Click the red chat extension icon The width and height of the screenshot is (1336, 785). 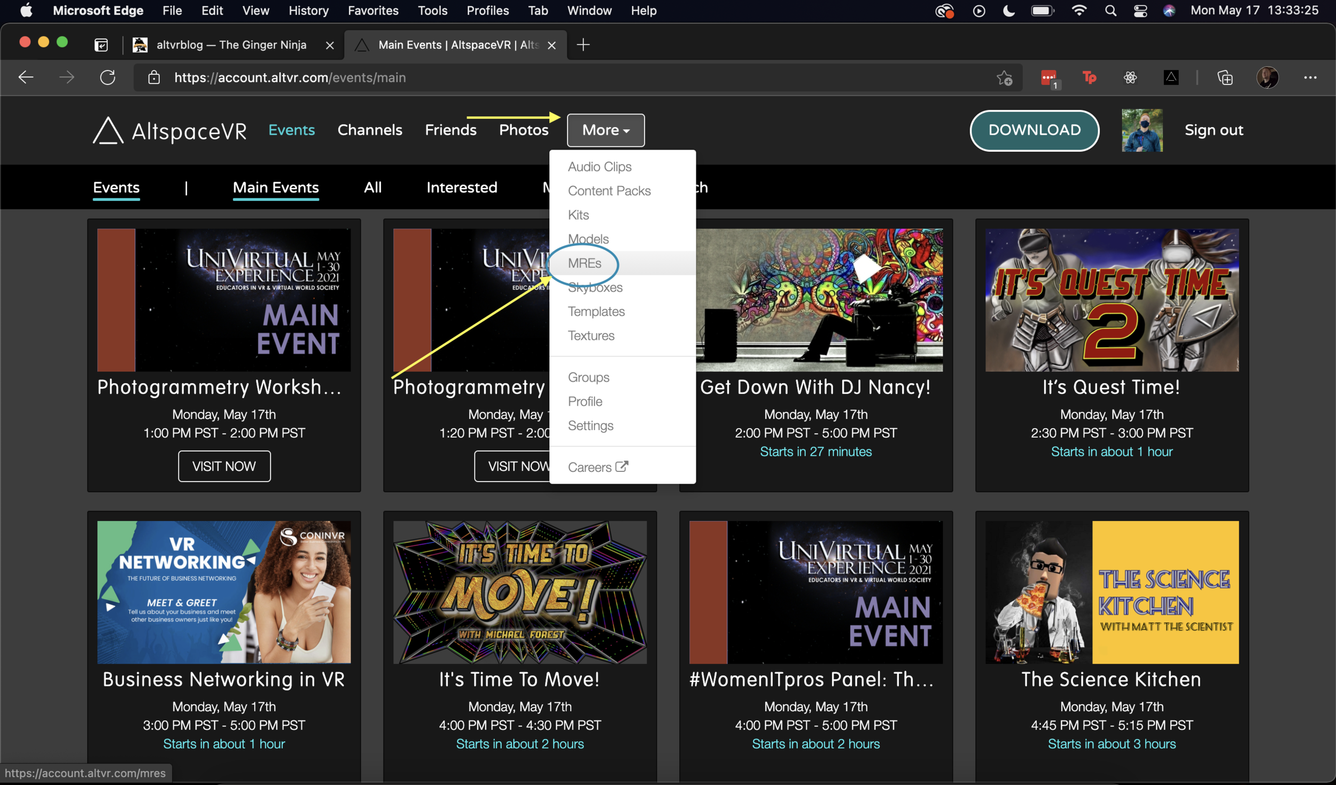1048,78
